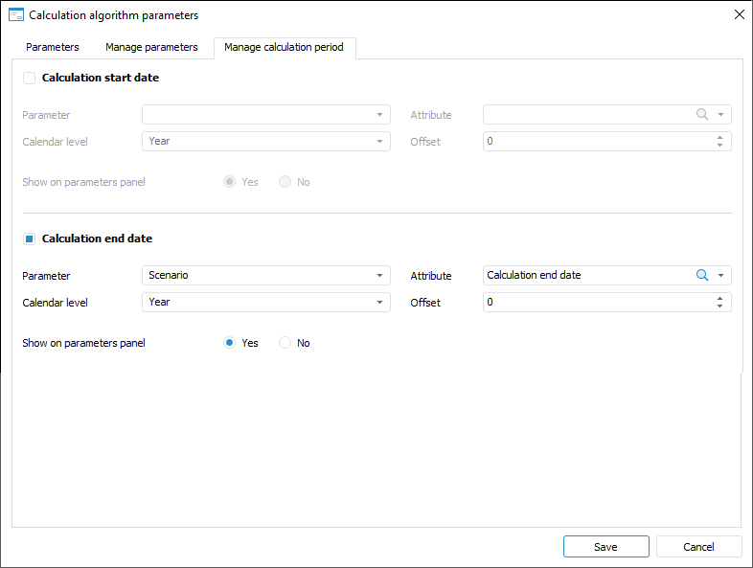The height and width of the screenshot is (568, 753).
Task: Increase the start date Offset value
Action: [719, 137]
